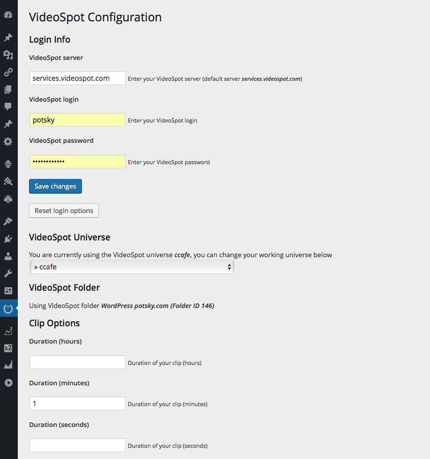Click the 'VideoSpot server' label
This screenshot has width=430, height=459.
click(56, 57)
